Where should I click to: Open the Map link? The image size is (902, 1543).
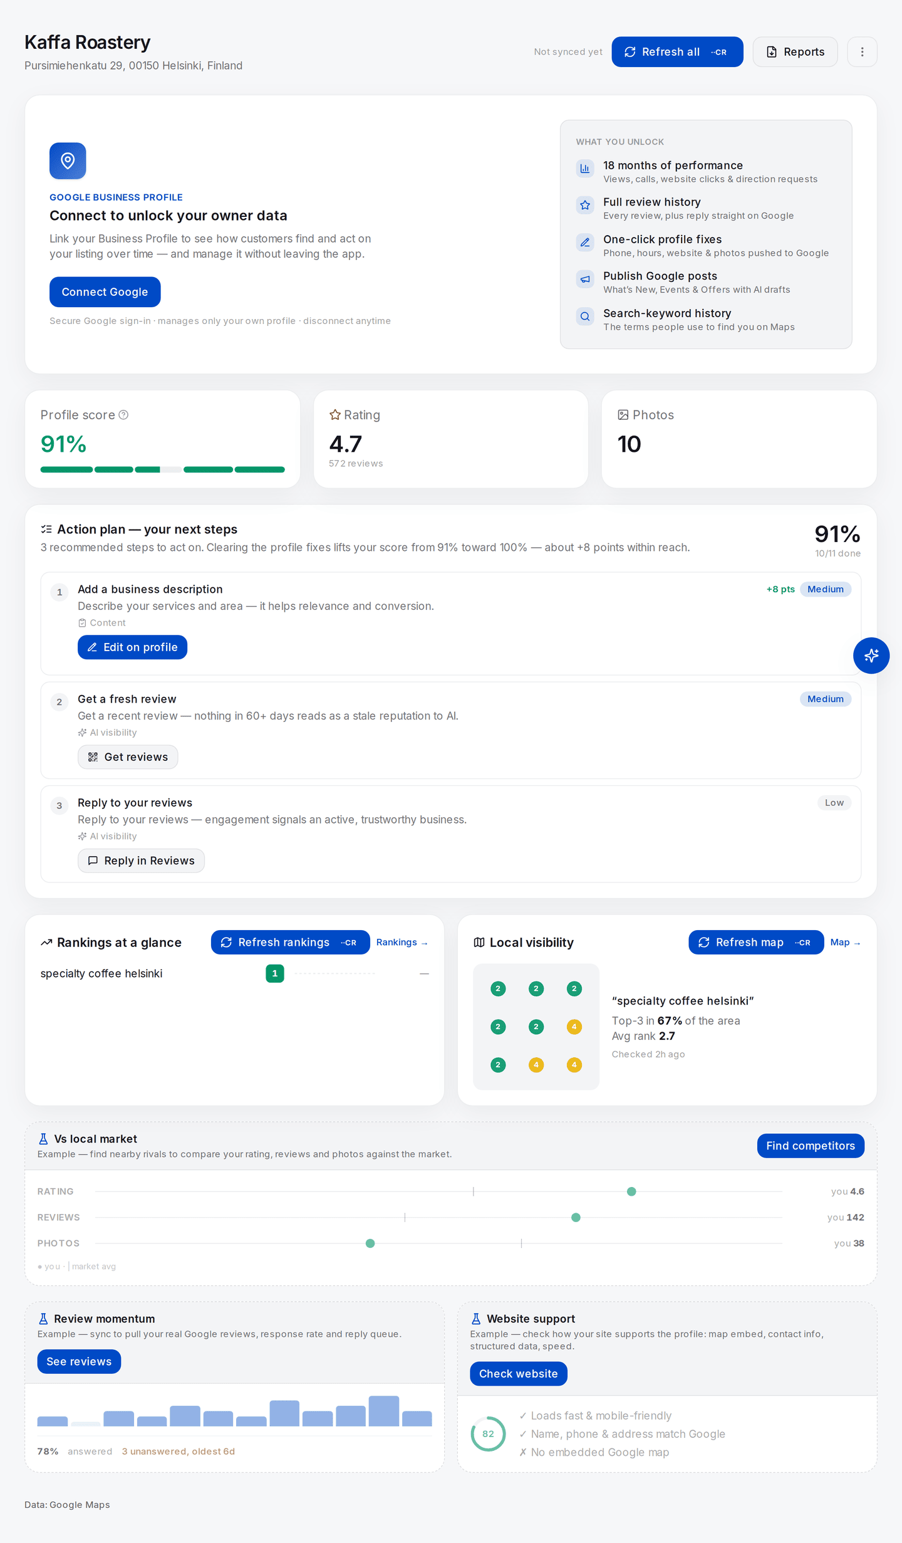click(845, 943)
